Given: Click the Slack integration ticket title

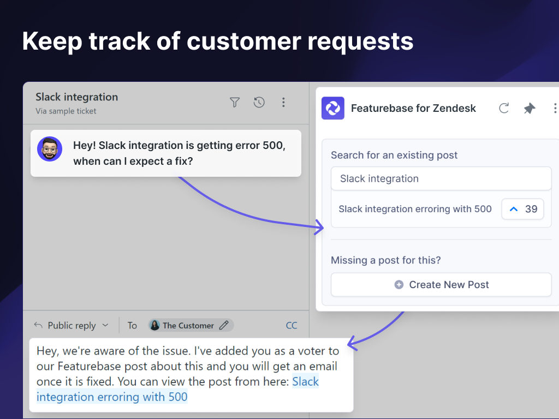Looking at the screenshot, I should click(76, 97).
